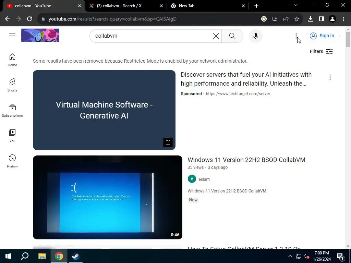Focus the YouTube search field
This screenshot has width=351, height=263.
tap(153, 36)
